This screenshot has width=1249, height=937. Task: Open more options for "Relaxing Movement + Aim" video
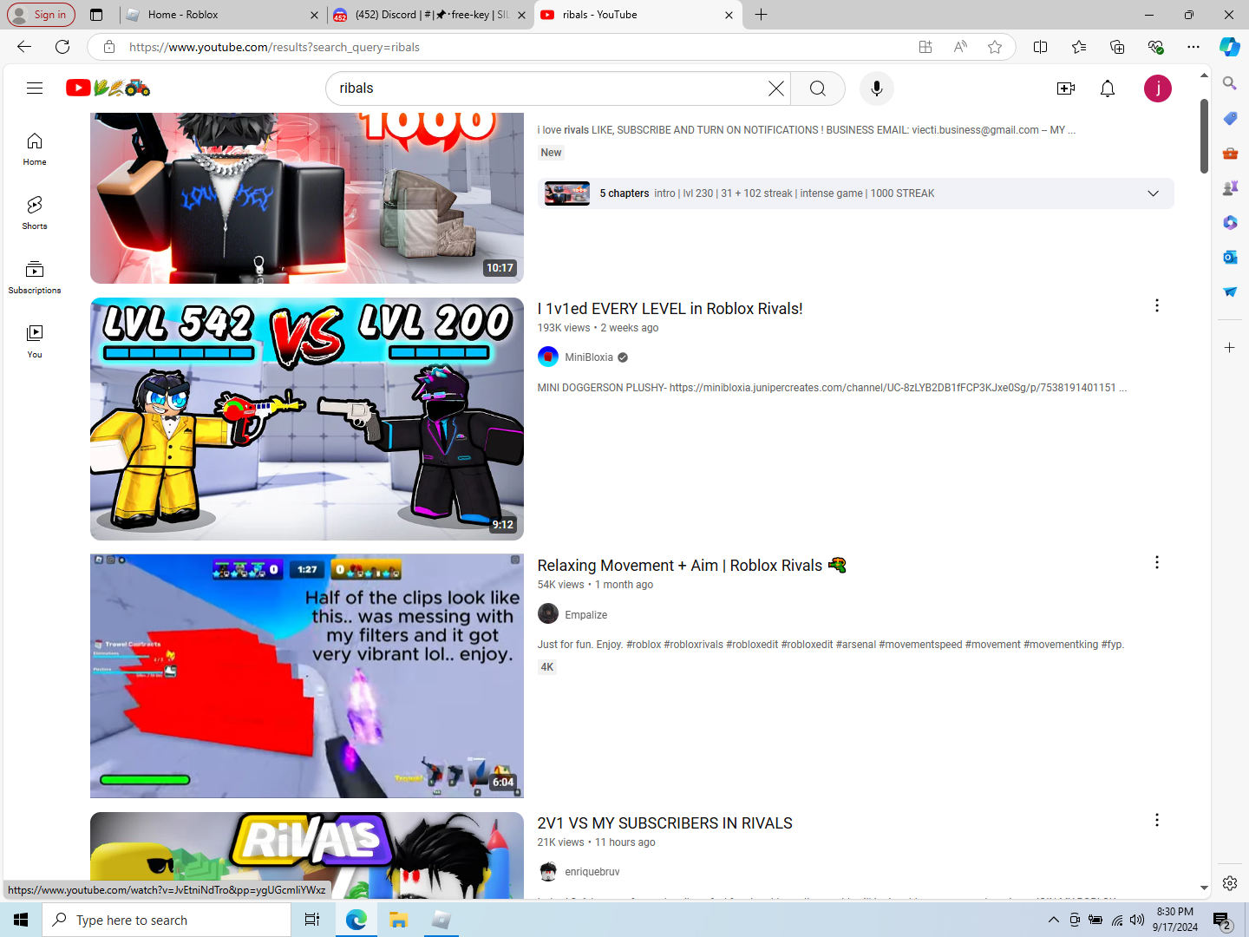tap(1157, 562)
